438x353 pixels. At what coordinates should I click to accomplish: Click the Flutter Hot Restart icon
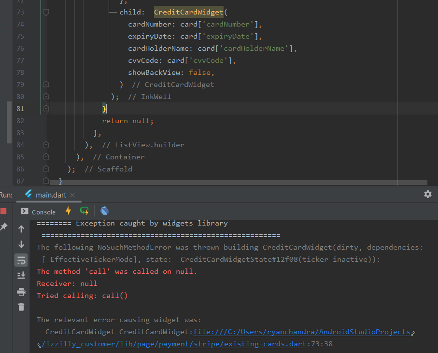[x=85, y=211]
